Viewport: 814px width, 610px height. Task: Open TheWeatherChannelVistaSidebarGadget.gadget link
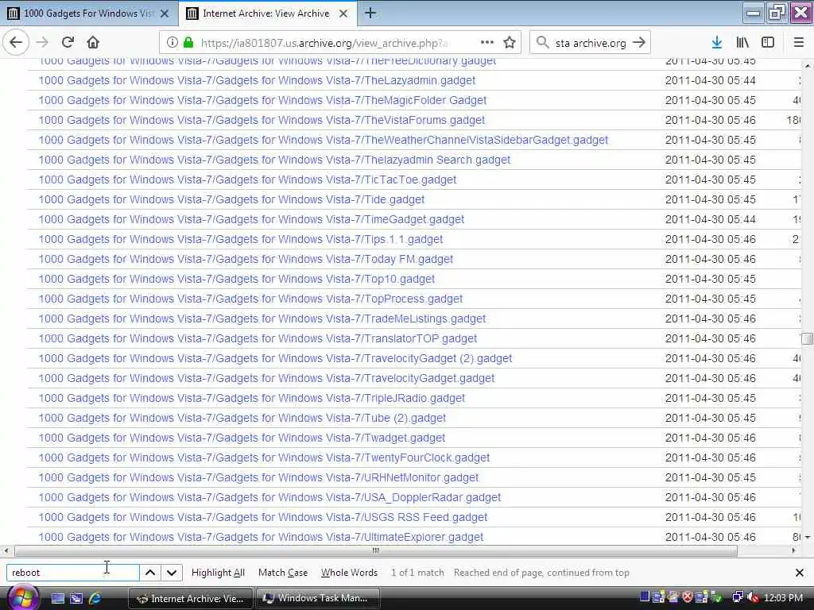coord(324,140)
